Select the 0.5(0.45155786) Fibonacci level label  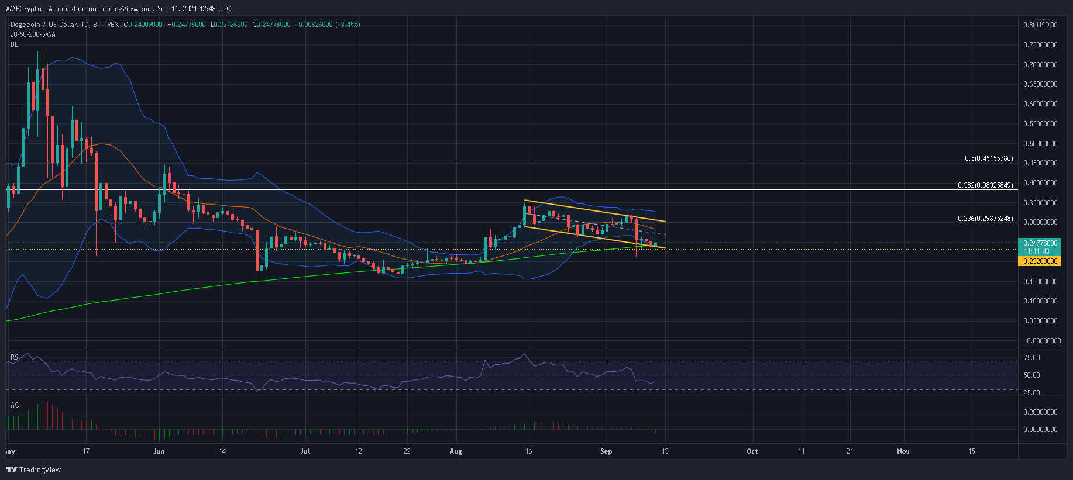[x=989, y=158]
